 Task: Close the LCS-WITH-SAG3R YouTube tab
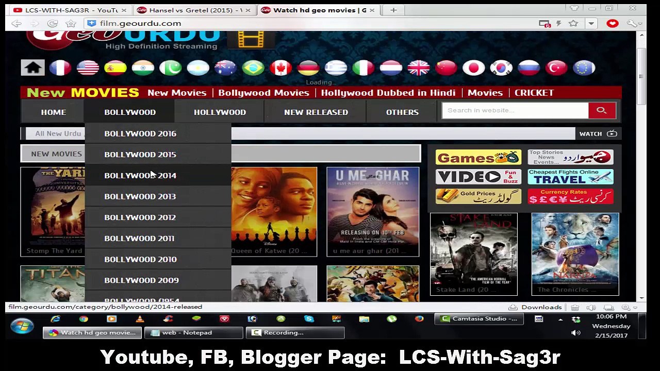click(x=124, y=10)
